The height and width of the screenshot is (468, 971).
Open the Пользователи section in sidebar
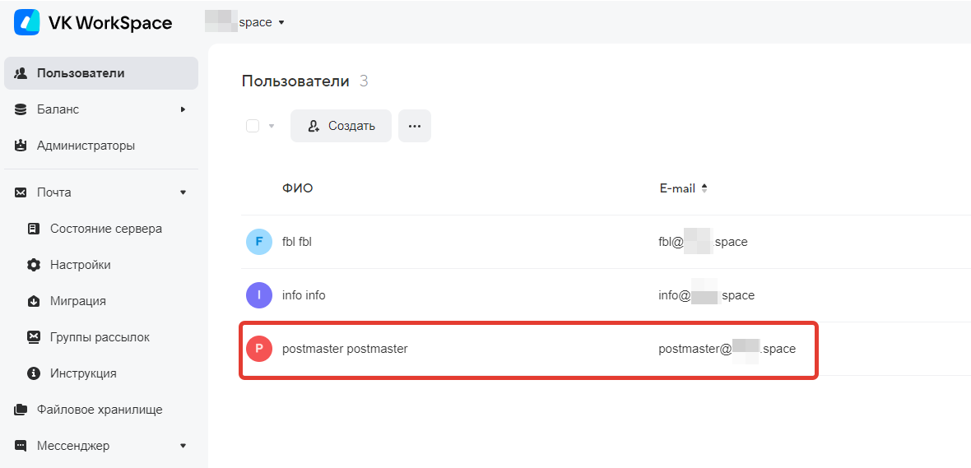coord(101,73)
